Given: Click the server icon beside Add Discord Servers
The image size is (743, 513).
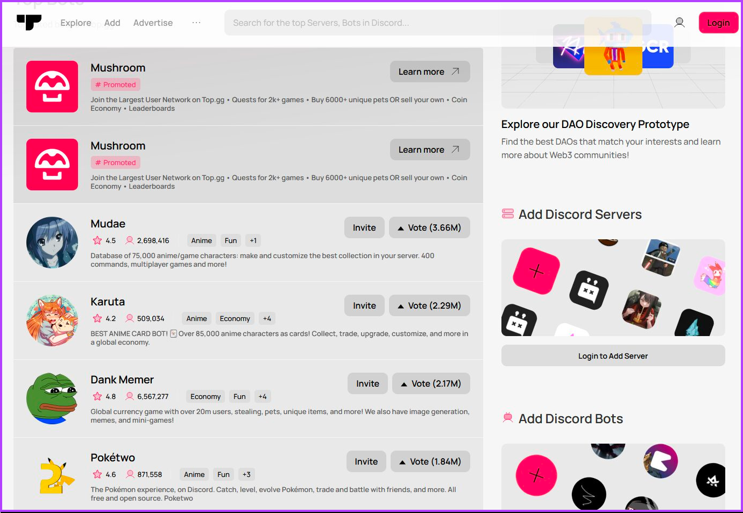Looking at the screenshot, I should [x=507, y=214].
